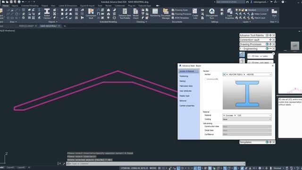Viewport: 302px width, 170px height.
Task: Click the MODEL button in status bar
Action: coord(153,168)
